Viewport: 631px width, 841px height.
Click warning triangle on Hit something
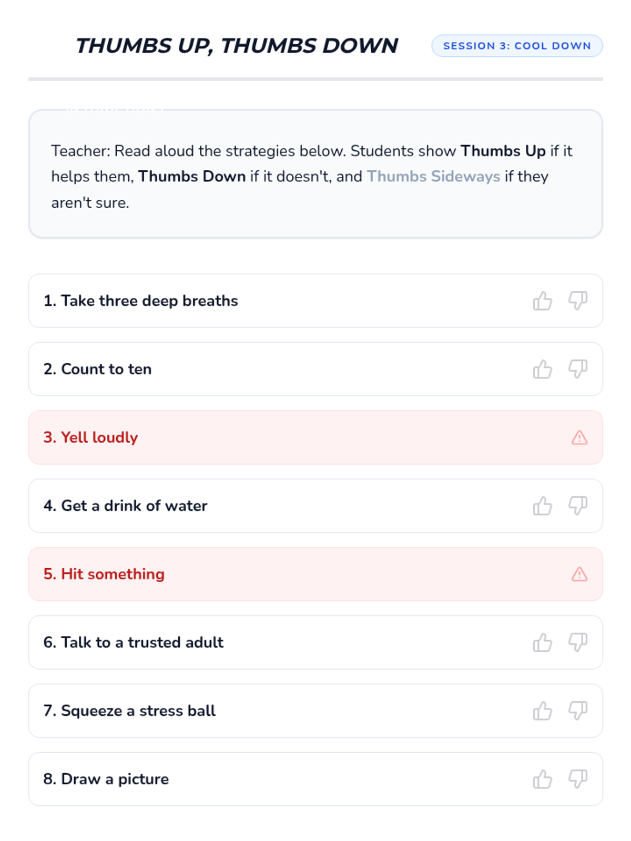coord(579,575)
